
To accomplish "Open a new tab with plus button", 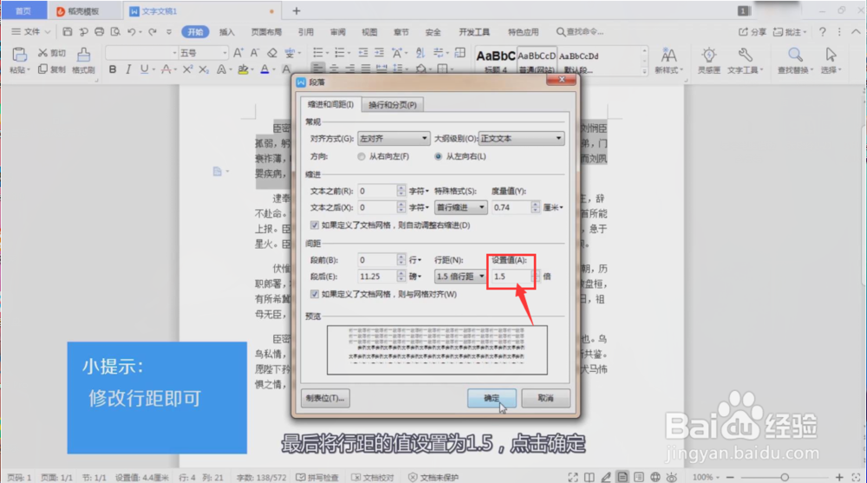I will [x=297, y=10].
